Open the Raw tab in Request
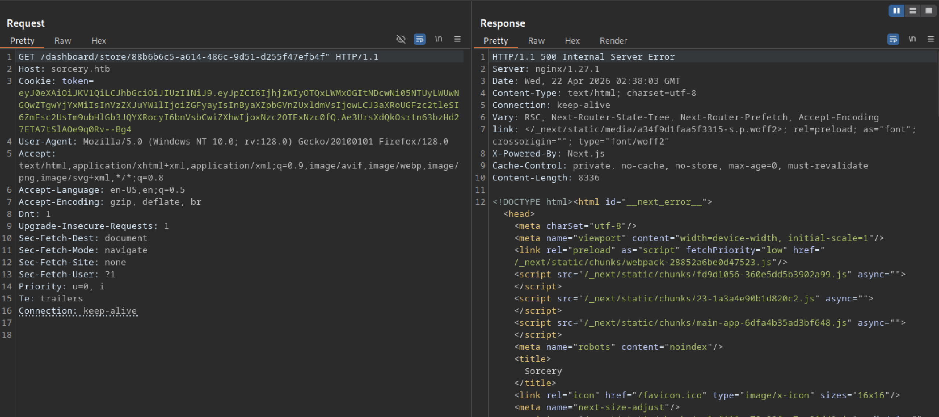This screenshot has width=939, height=417. pyautogui.click(x=63, y=41)
